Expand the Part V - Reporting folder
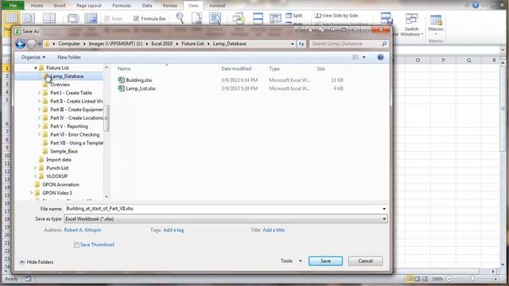This screenshot has width=509, height=286. click(40, 126)
